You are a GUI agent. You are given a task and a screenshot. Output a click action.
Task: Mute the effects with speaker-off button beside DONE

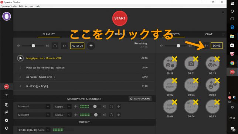[x=206, y=46]
